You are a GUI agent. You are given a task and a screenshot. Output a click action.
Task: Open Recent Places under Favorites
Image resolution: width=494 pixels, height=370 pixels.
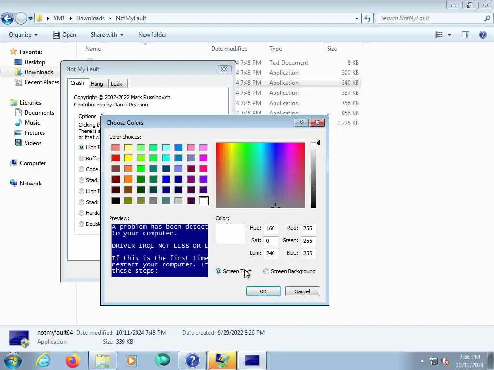click(x=41, y=82)
